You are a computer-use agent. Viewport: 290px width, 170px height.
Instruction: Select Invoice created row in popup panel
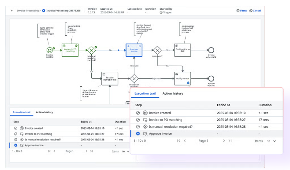(x=207, y=113)
